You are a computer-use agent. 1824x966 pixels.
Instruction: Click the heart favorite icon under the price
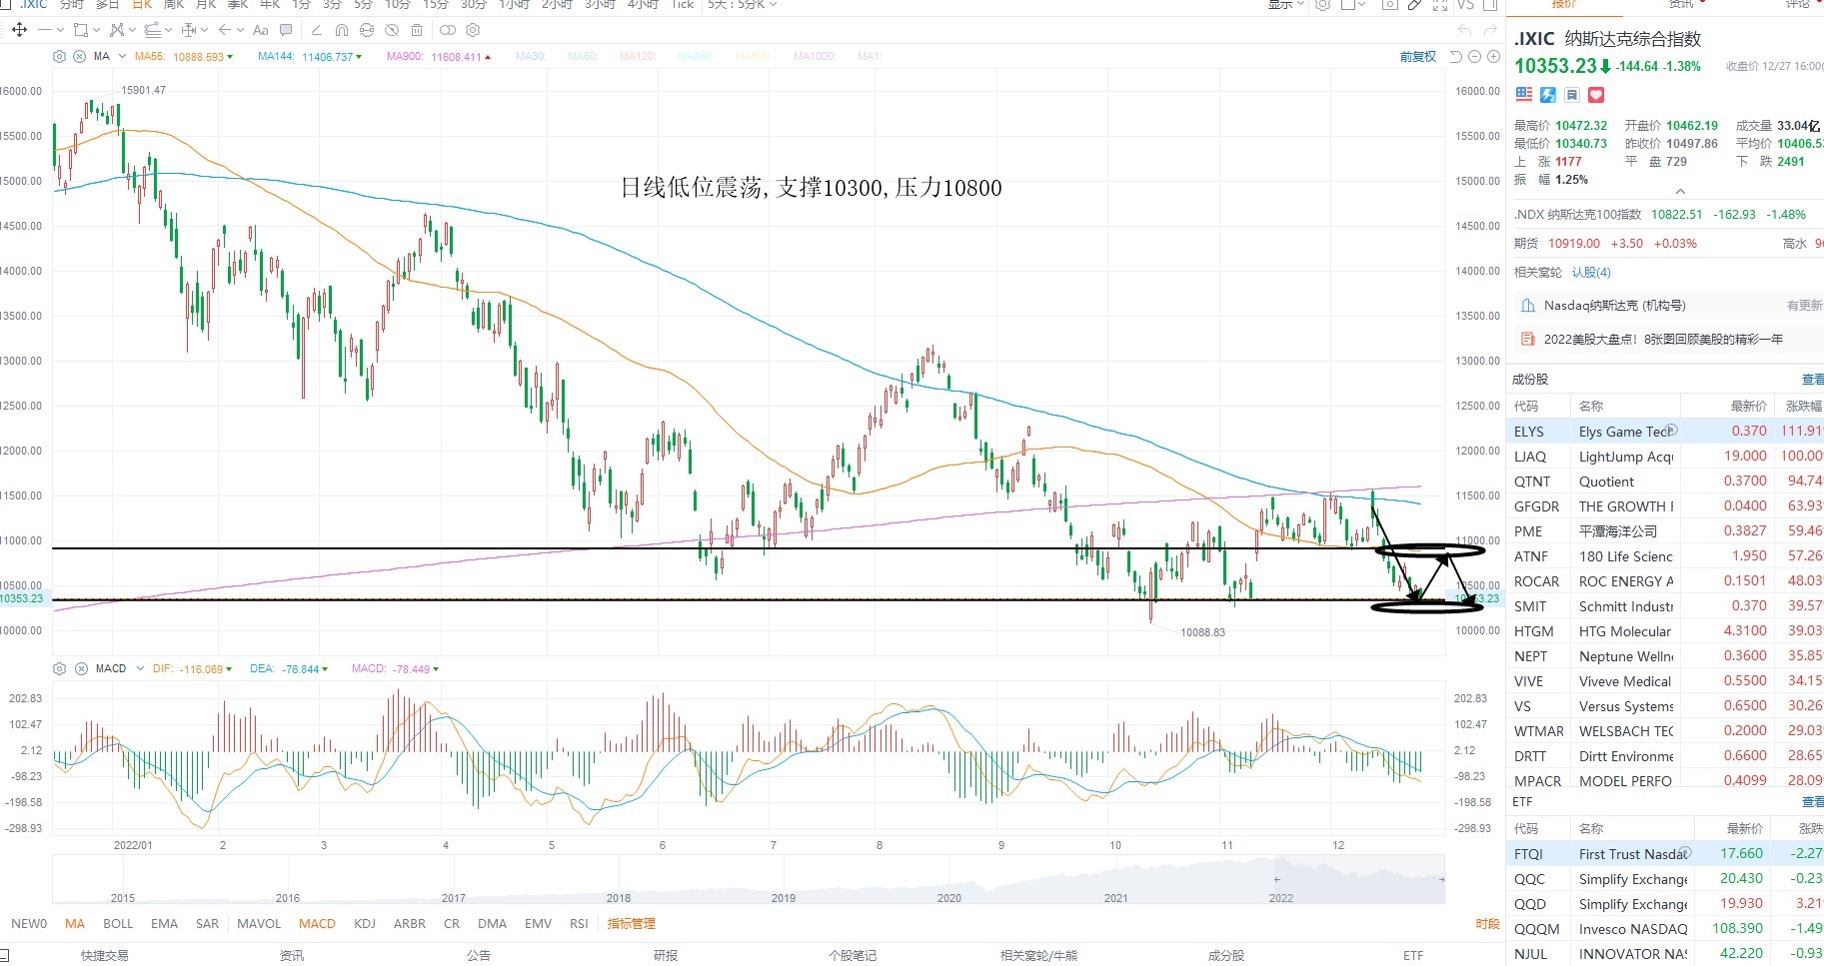tap(1596, 95)
